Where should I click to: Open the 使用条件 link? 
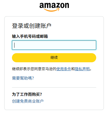pos(64,69)
